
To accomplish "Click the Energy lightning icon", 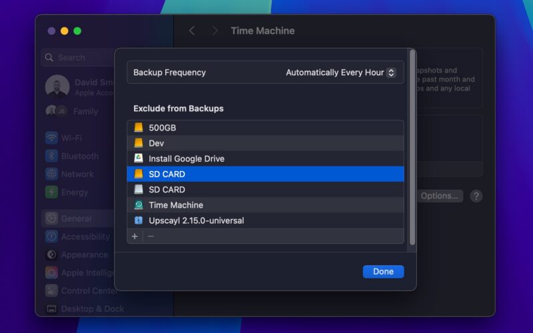I will (x=52, y=192).
